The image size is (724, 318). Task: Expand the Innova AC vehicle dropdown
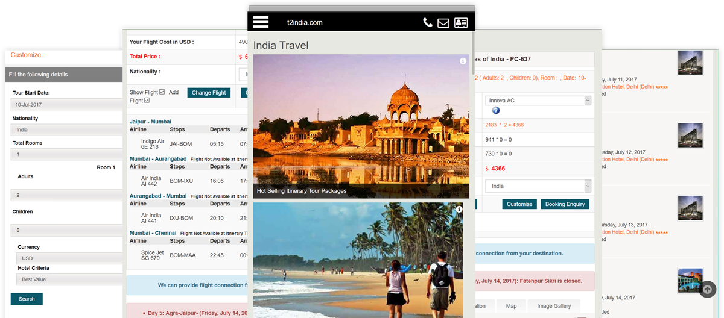[538, 101]
